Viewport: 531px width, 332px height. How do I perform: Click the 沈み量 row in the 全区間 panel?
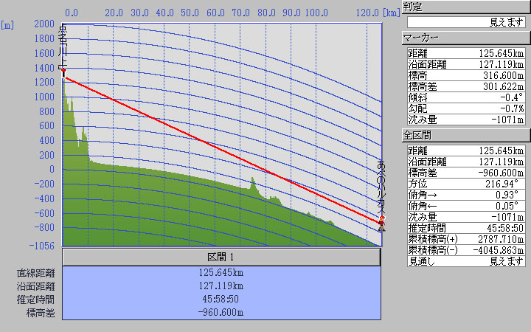[x=466, y=217]
